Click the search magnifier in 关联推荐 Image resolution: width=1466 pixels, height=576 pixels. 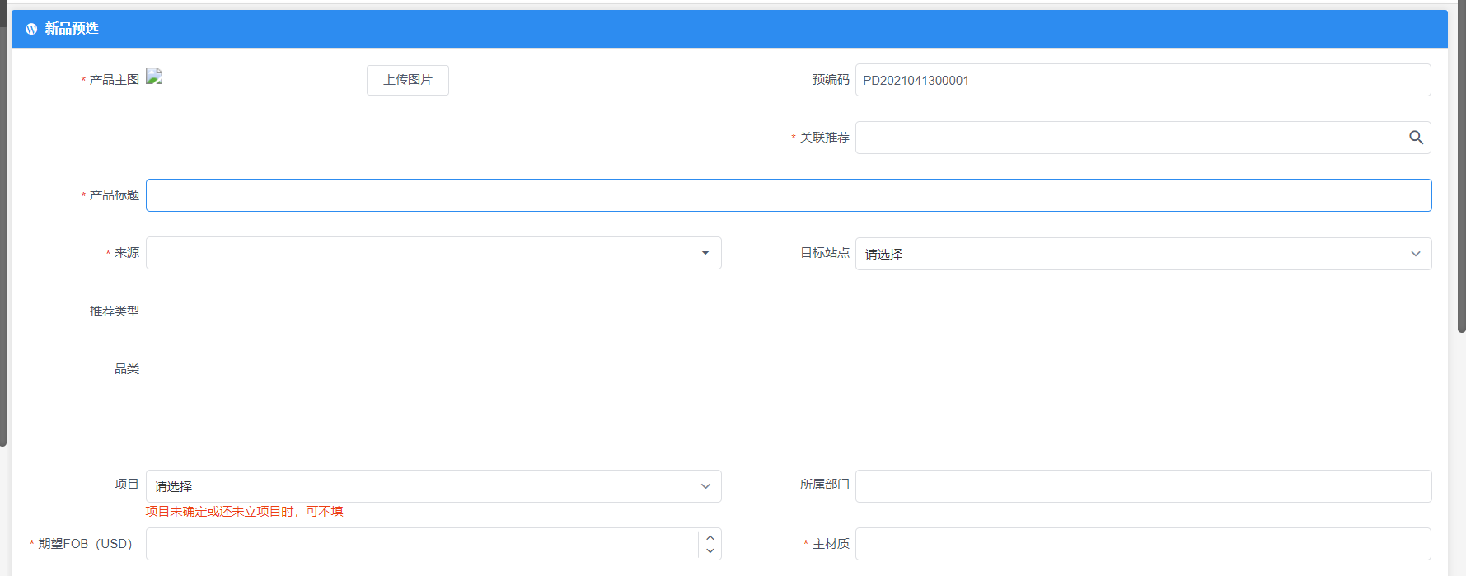(1416, 138)
